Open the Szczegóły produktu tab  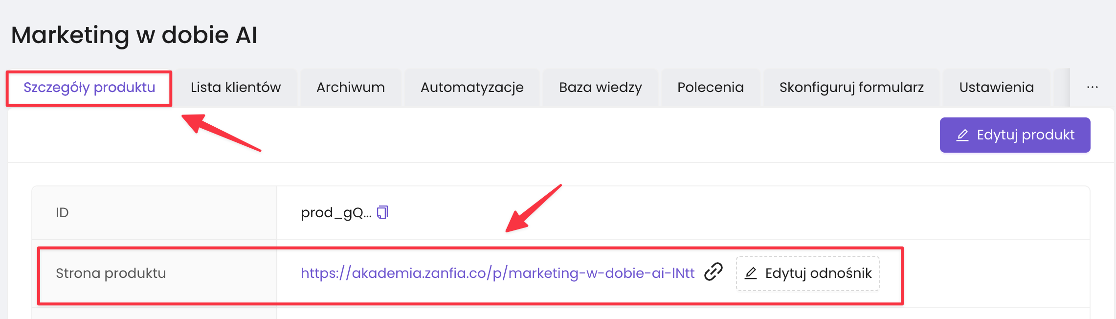coord(89,88)
